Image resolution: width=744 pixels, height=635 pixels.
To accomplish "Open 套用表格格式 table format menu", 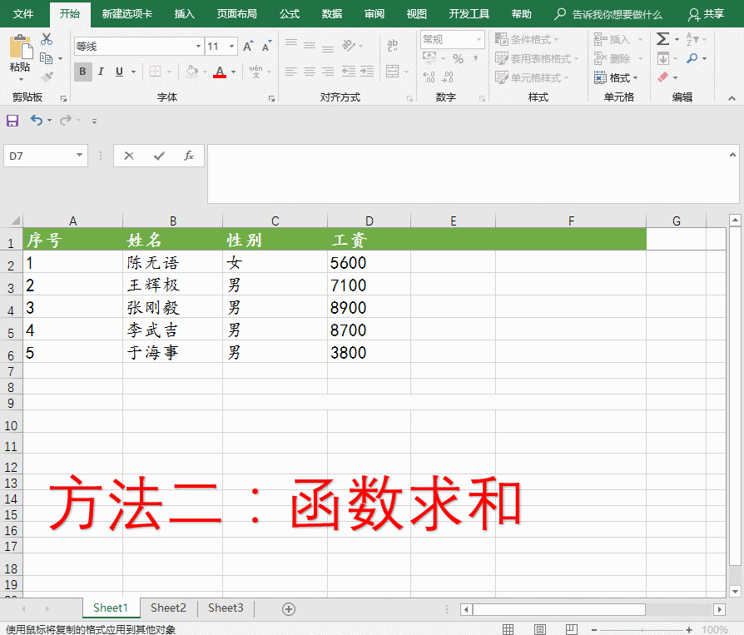I will coord(537,59).
